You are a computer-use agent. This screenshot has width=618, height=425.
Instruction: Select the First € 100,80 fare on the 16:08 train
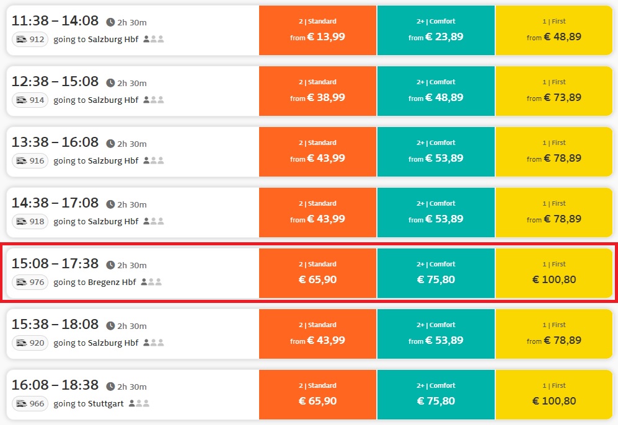(x=554, y=394)
